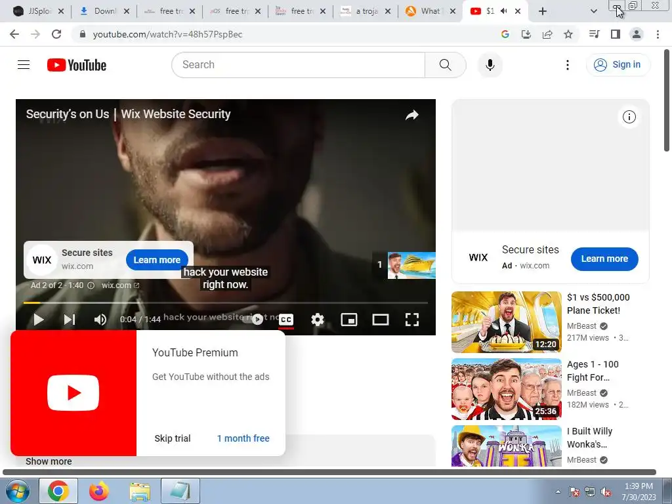Image resolution: width=672 pixels, height=504 pixels.
Task: Enable theater mode in player
Action: [380, 320]
